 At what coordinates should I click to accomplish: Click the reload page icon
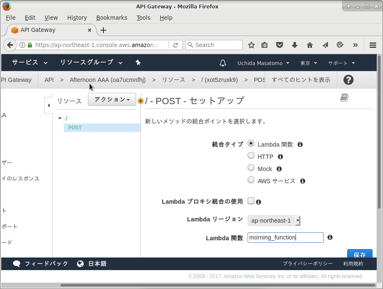[x=175, y=45]
